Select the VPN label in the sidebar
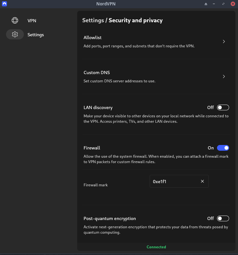This screenshot has height=255, width=238. (x=32, y=21)
